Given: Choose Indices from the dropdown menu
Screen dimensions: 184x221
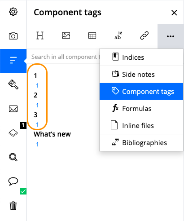Looking at the screenshot, I should click(141, 57).
